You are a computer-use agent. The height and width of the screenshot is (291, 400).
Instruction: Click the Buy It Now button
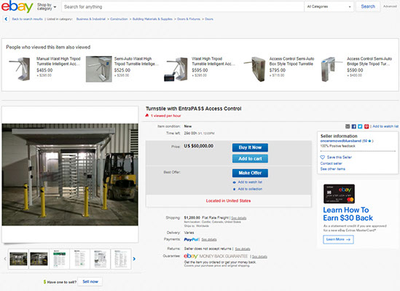250,147
